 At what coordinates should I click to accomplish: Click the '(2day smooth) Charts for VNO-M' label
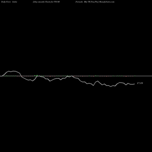pos(46,2)
